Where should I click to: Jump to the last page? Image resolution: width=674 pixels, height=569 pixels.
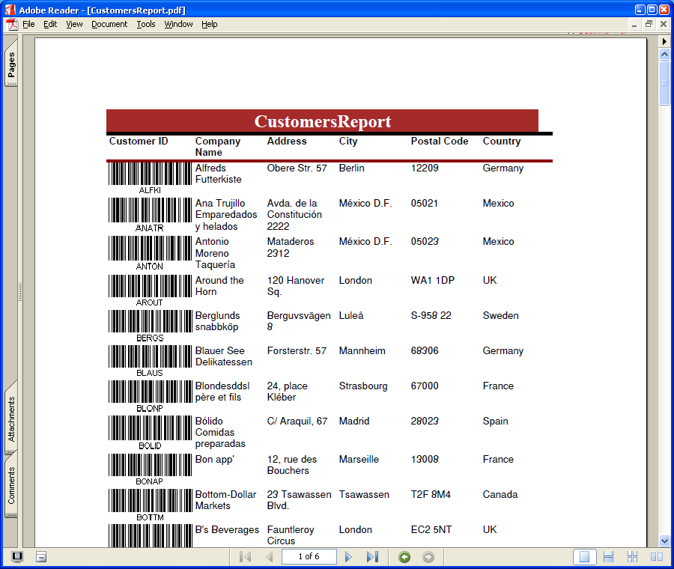point(372,557)
